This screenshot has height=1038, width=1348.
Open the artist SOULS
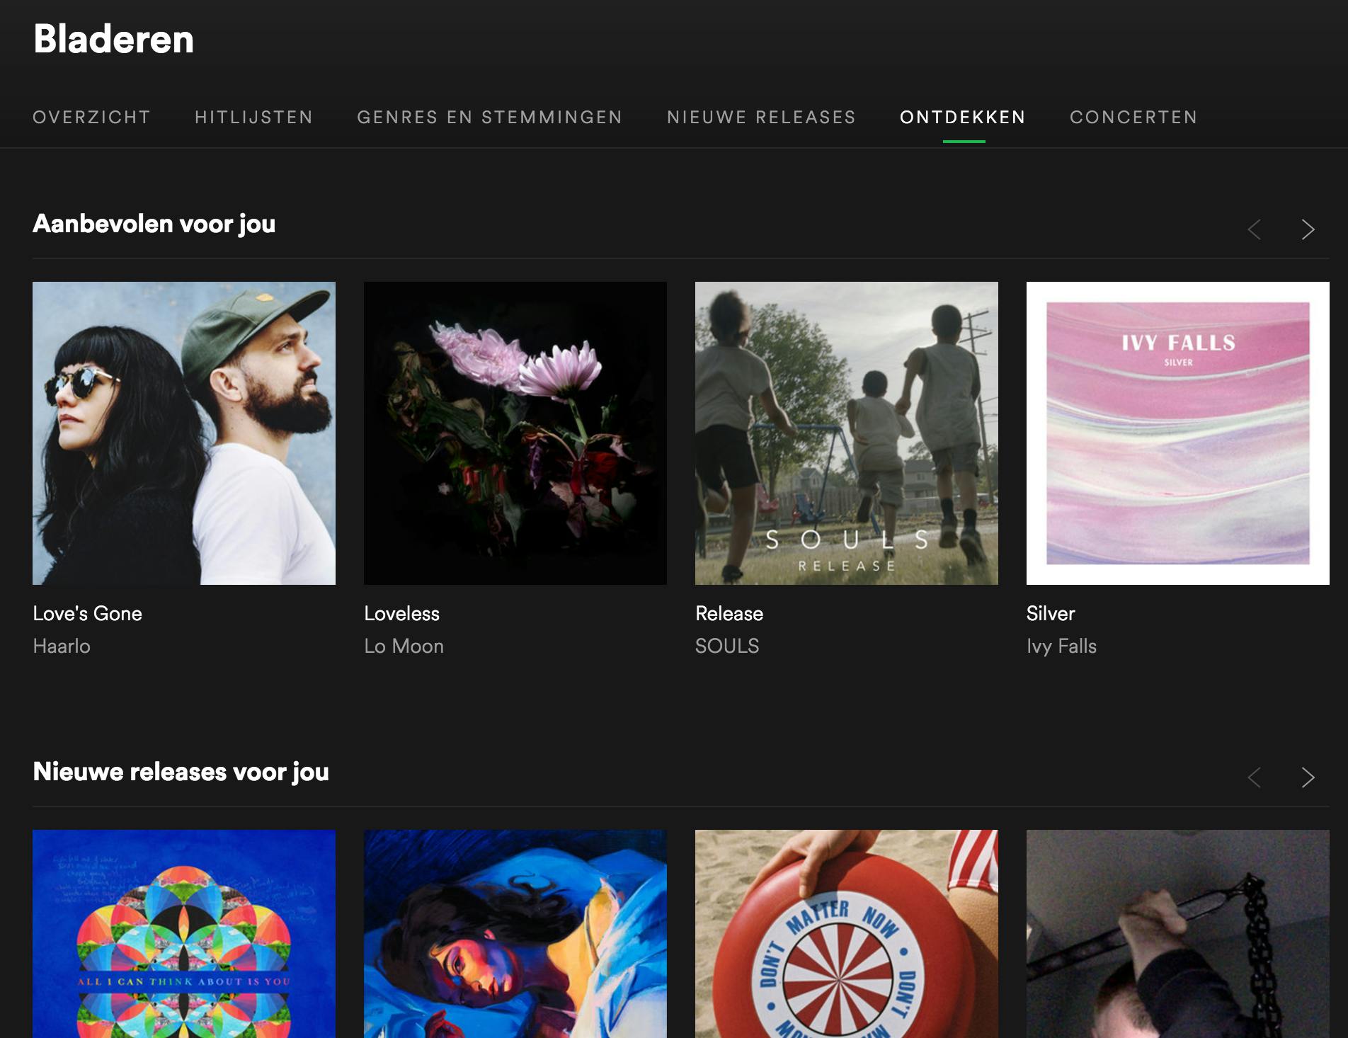point(727,646)
